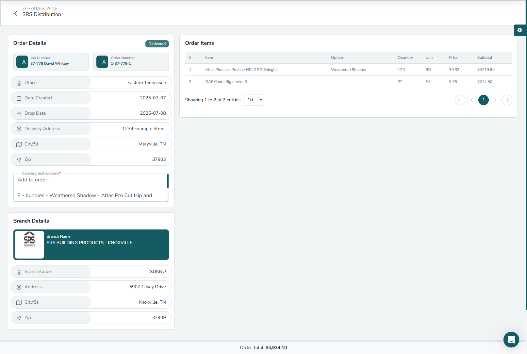Click the Delivery Address pin icon
The width and height of the screenshot is (527, 354).
[19, 129]
